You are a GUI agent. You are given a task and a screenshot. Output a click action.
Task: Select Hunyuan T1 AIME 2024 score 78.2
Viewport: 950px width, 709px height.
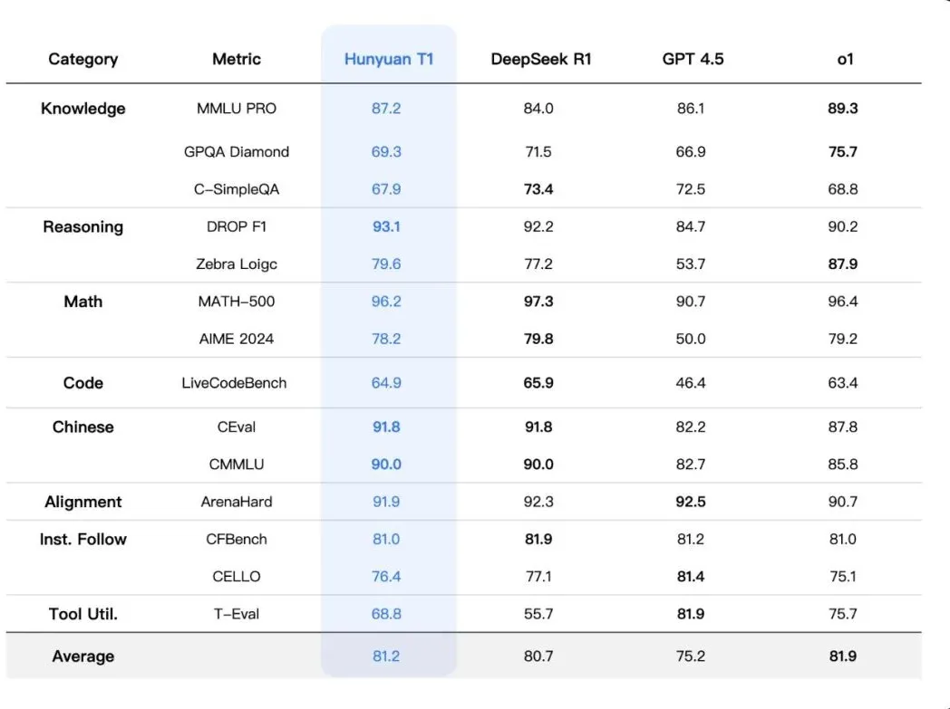click(386, 340)
